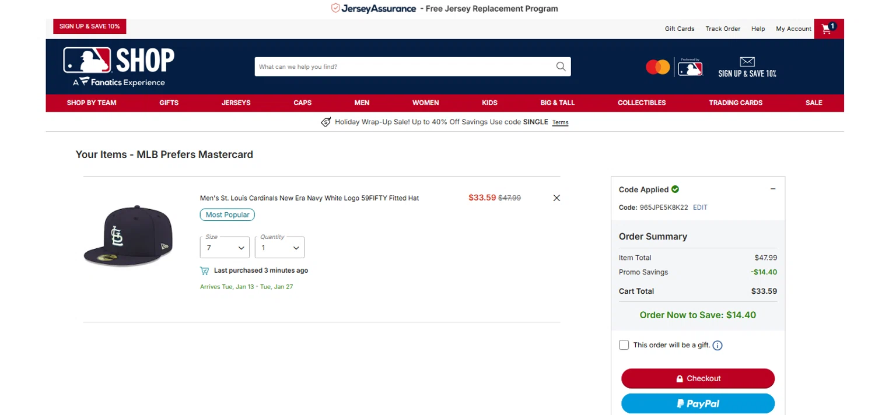This screenshot has width=875, height=415.
Task: Remove the Cardinals hat with X icon
Action: [556, 198]
